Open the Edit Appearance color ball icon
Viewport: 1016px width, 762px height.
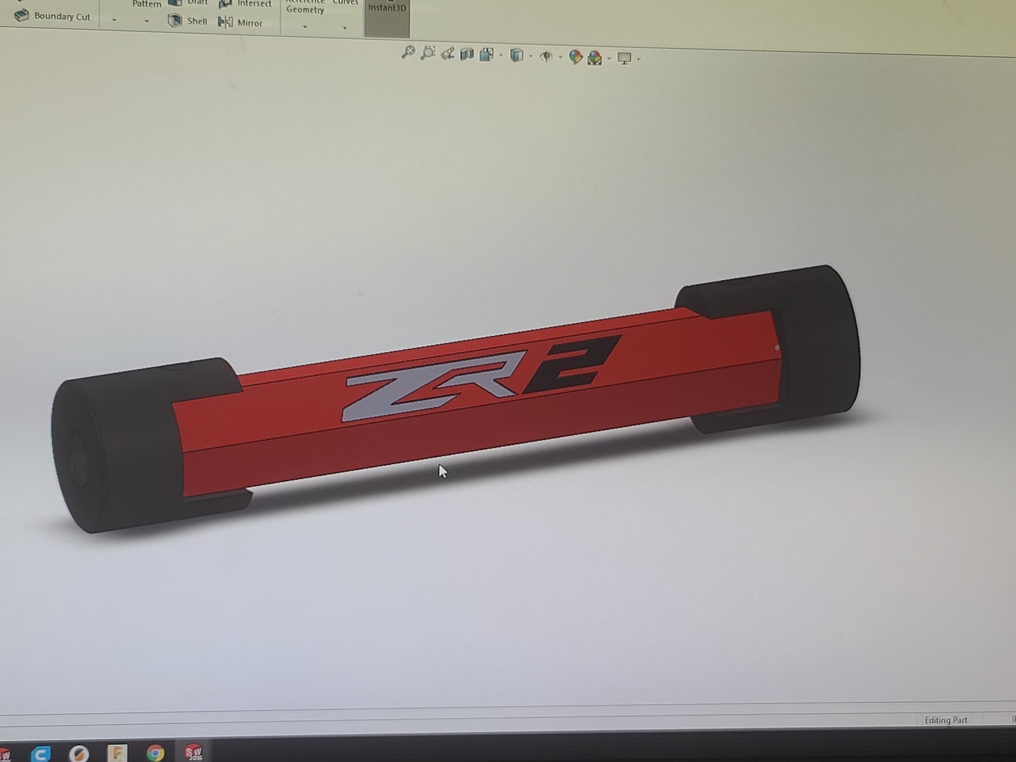tap(575, 57)
